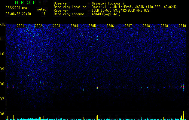The height and width of the screenshot is (120, 189).
Task: Click the 1.1 kHz axis label
Action: (2, 39)
